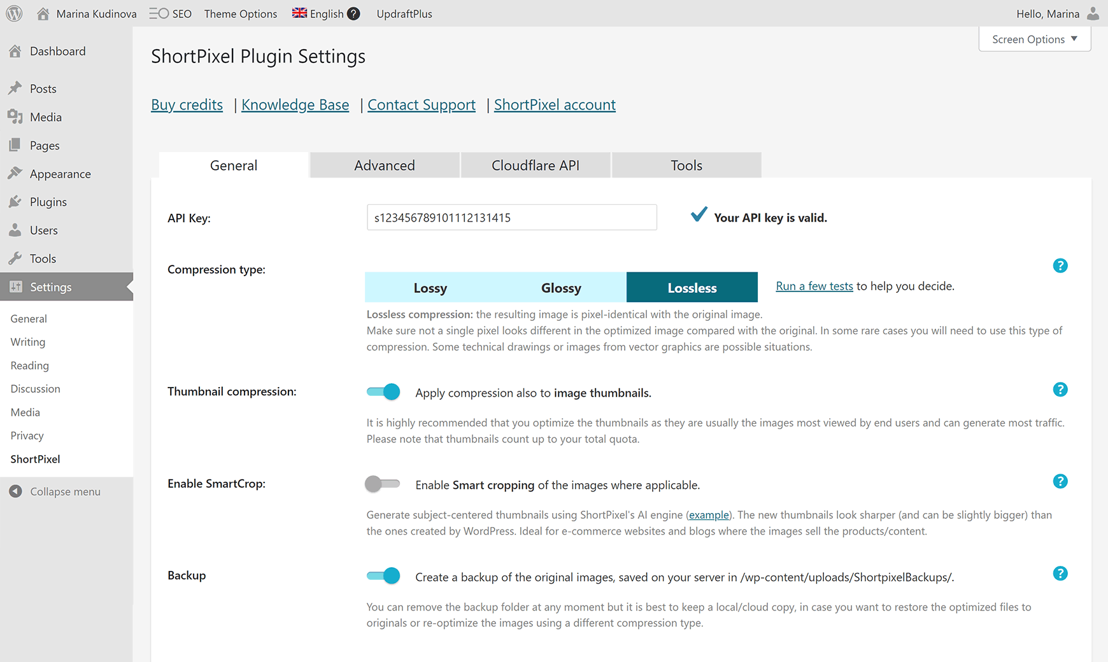1108x662 pixels.
Task: Click into the API Key input field
Action: point(512,217)
